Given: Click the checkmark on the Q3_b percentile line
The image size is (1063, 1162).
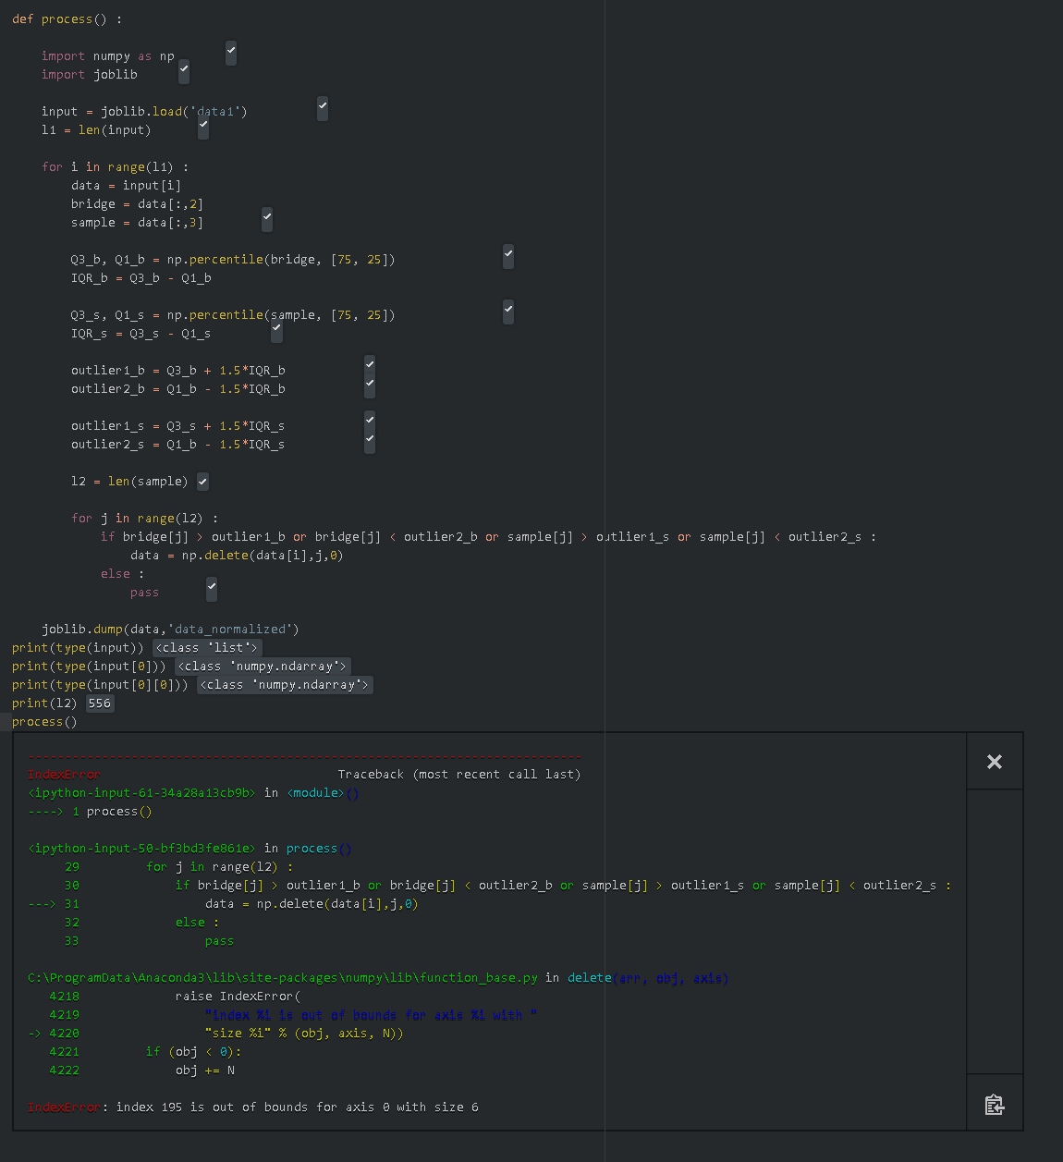Looking at the screenshot, I should tap(508, 256).
